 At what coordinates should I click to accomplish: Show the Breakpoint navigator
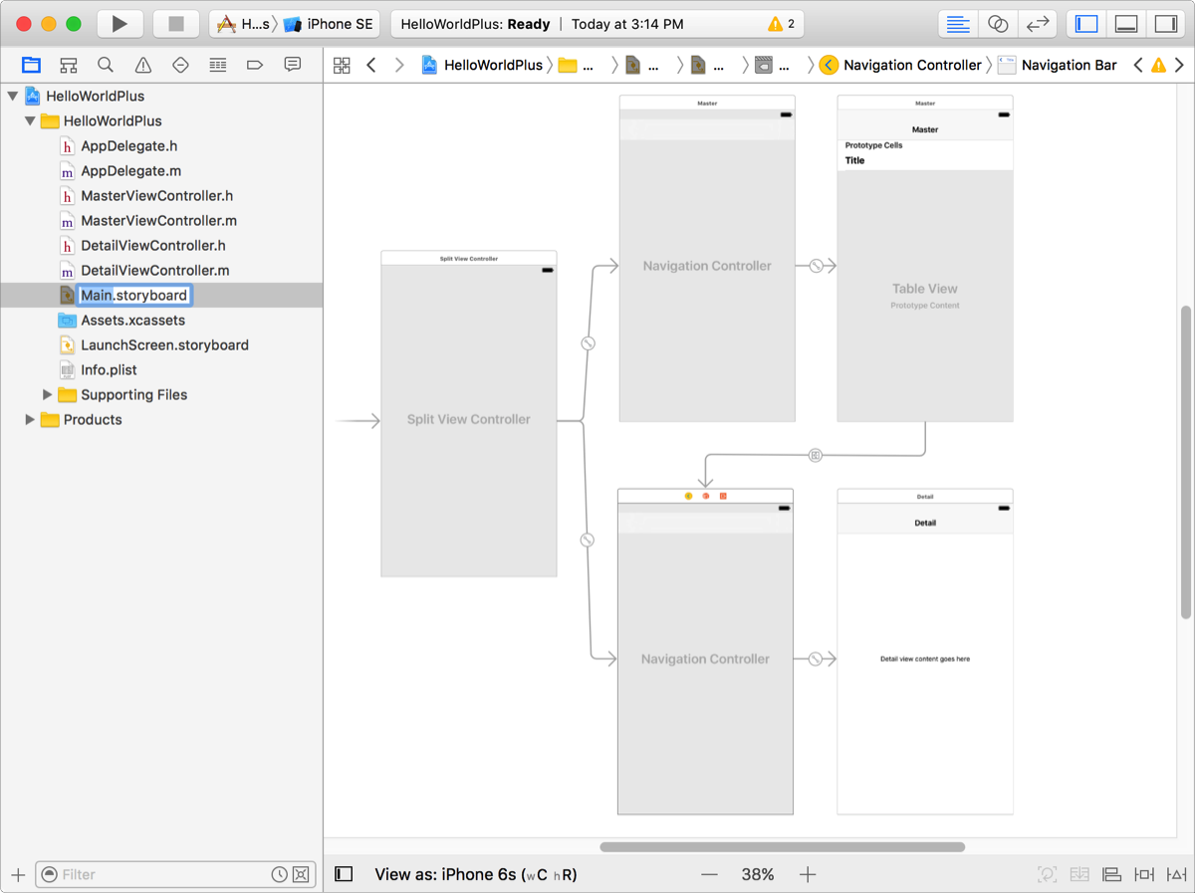point(255,65)
